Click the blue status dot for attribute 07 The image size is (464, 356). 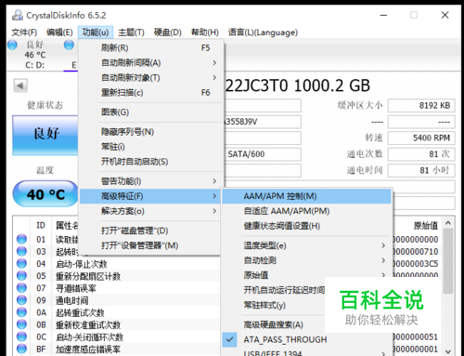(21, 288)
